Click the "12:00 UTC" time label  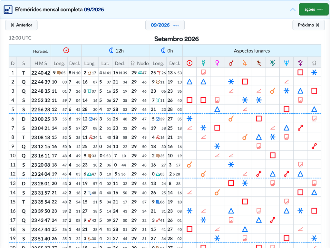[x=20, y=38]
